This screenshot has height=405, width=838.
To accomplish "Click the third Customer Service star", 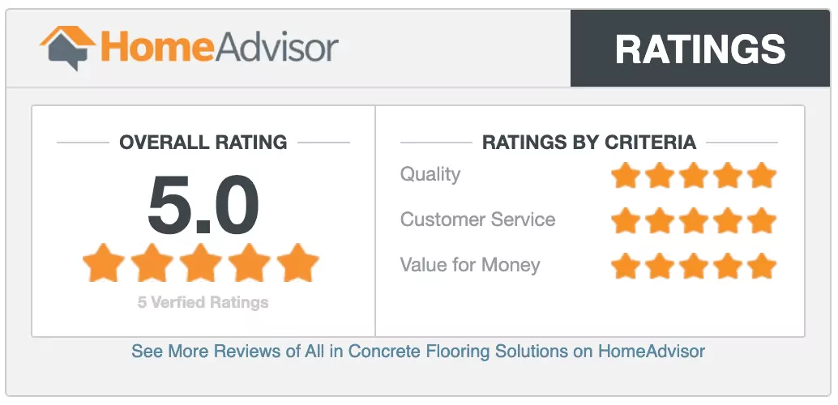I will 694,220.
